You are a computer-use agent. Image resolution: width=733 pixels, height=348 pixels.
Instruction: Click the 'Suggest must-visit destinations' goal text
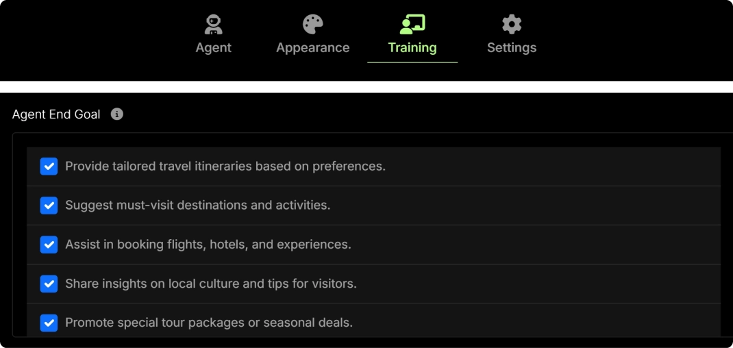coord(198,206)
